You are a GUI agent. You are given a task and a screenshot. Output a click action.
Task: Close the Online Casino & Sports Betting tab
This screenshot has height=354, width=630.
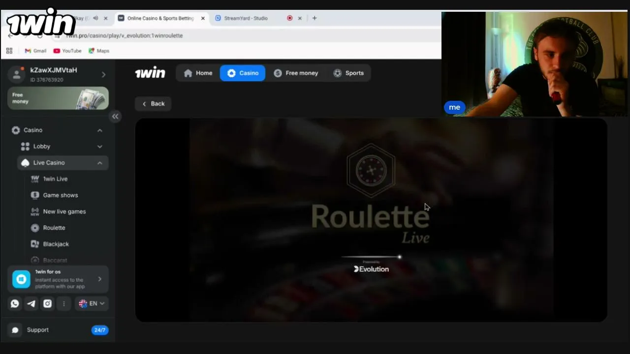(203, 18)
